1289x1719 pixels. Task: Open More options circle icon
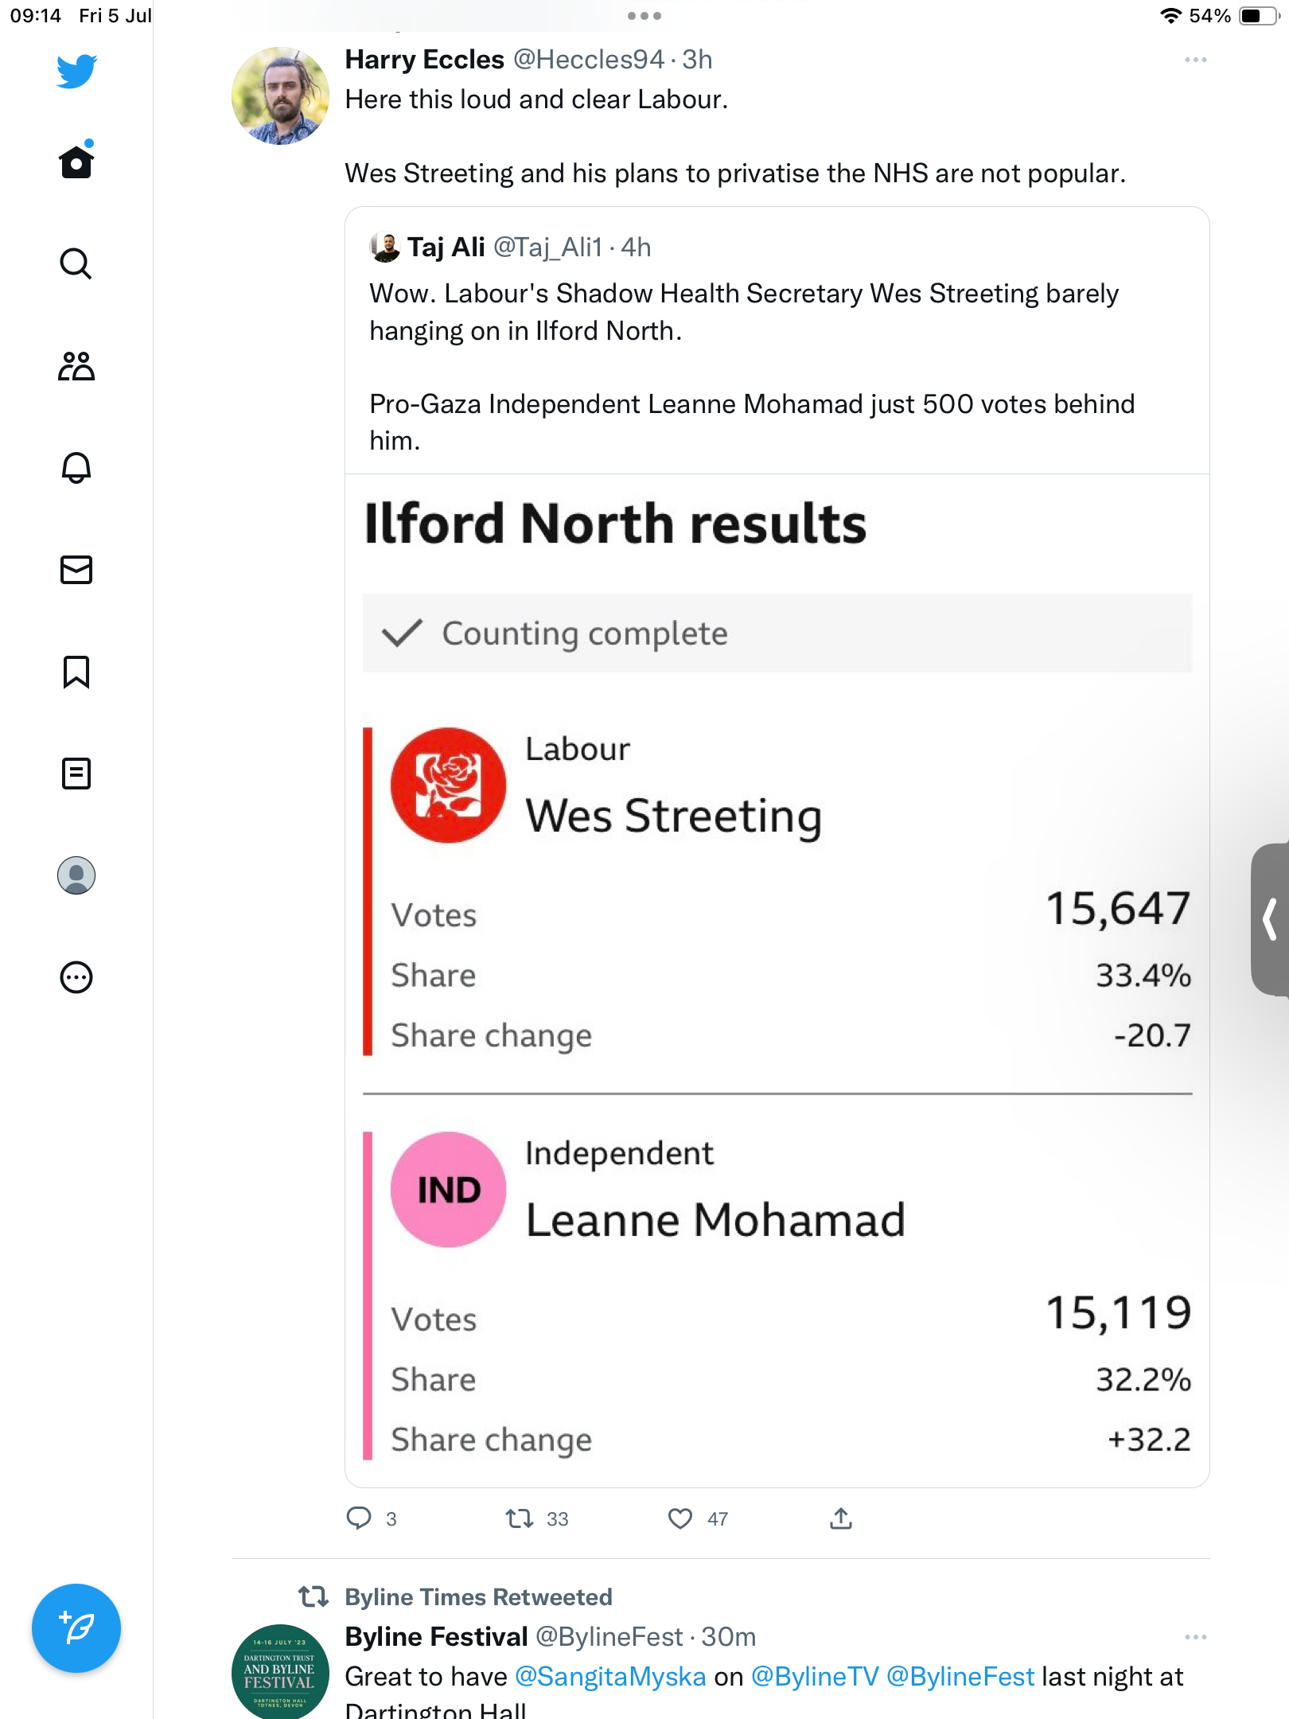(76, 977)
